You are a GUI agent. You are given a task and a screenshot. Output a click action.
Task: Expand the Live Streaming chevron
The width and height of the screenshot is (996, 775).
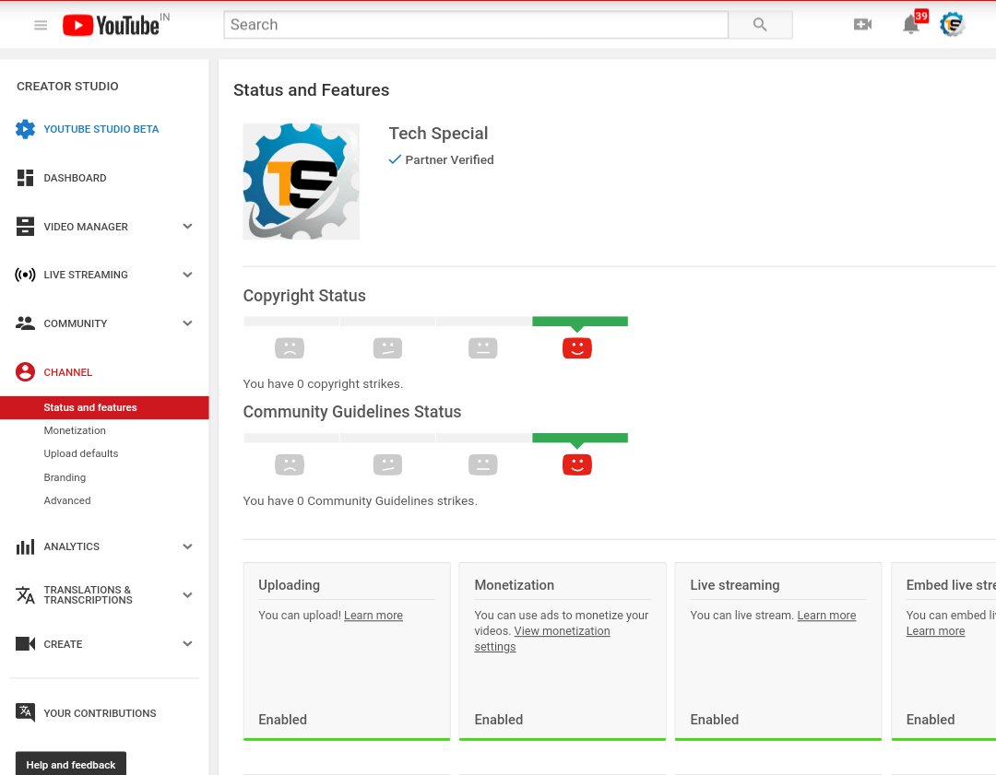click(x=187, y=275)
